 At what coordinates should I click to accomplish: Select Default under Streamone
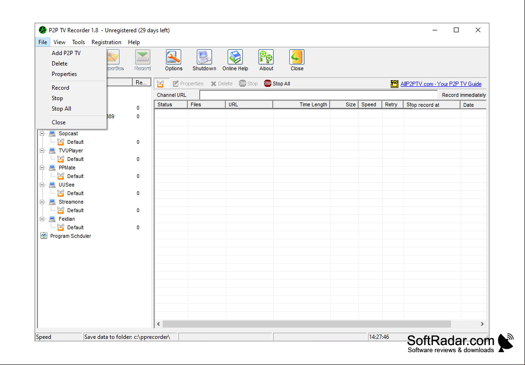(x=75, y=210)
